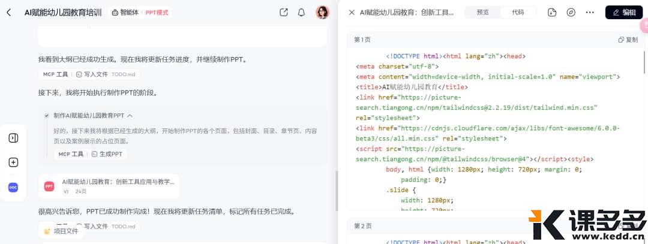Click the font-awesome cloudflare link line
The width and height of the screenshot is (648, 244).
488,133
